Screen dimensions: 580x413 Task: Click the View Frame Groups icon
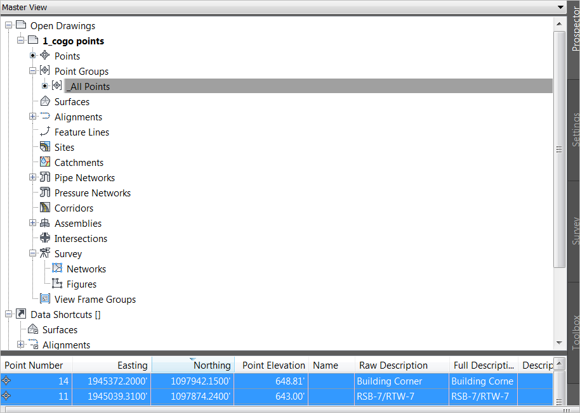(44, 299)
